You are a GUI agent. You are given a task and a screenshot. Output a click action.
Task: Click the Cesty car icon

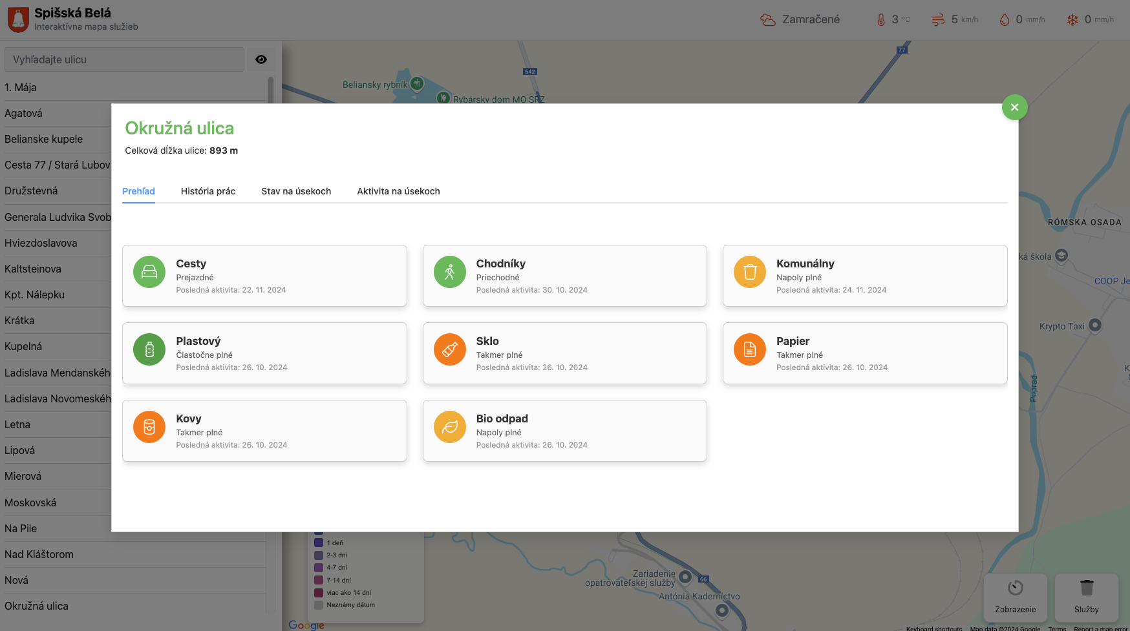pyautogui.click(x=149, y=273)
